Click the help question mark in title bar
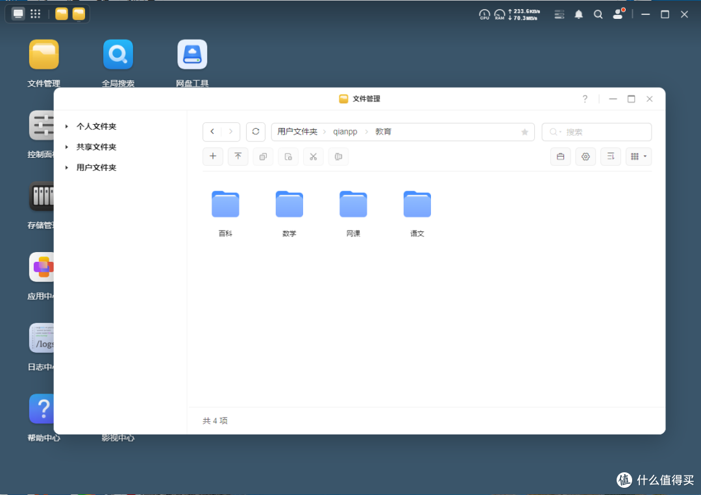Viewport: 701px width, 495px height. [x=585, y=99]
